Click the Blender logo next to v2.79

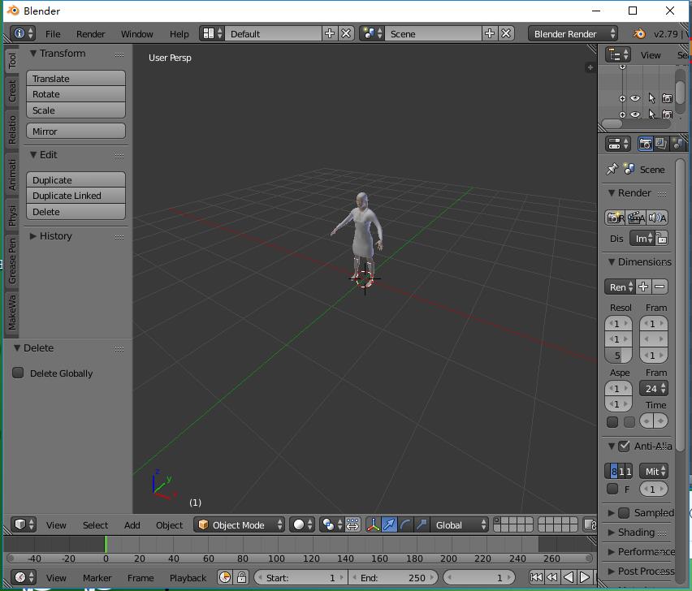click(x=639, y=33)
